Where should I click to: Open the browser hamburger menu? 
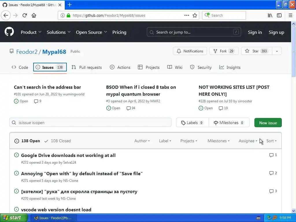(x=291, y=15)
